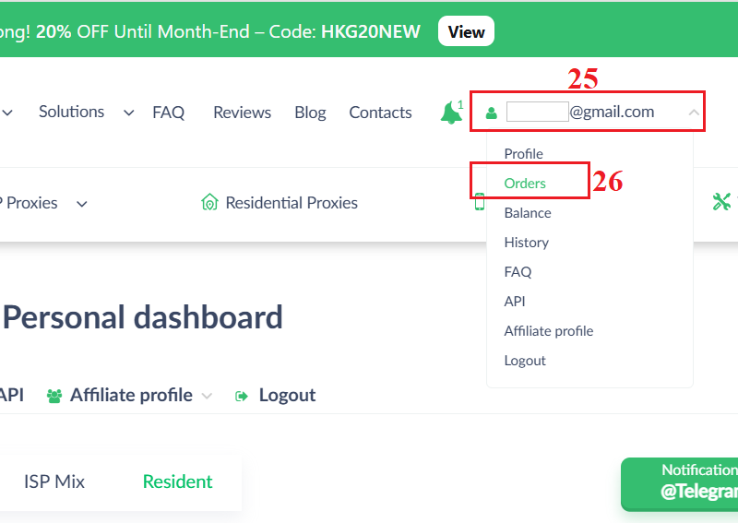Click the Affiliate profile people icon
This screenshot has height=523, width=738.
point(54,396)
